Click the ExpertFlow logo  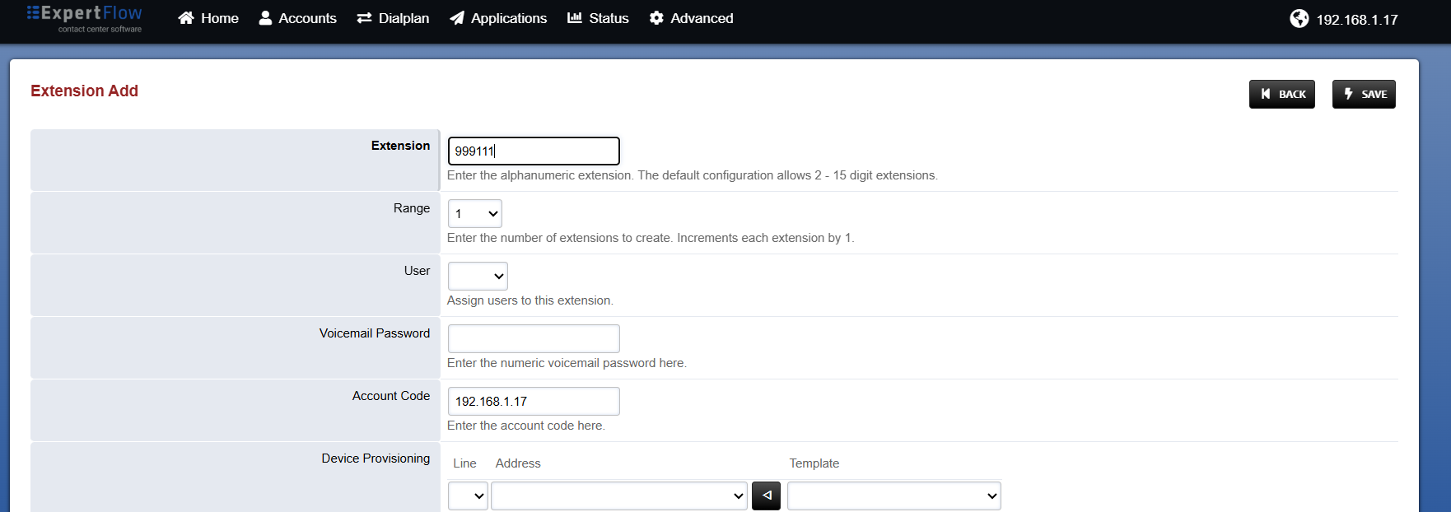pyautogui.click(x=84, y=18)
